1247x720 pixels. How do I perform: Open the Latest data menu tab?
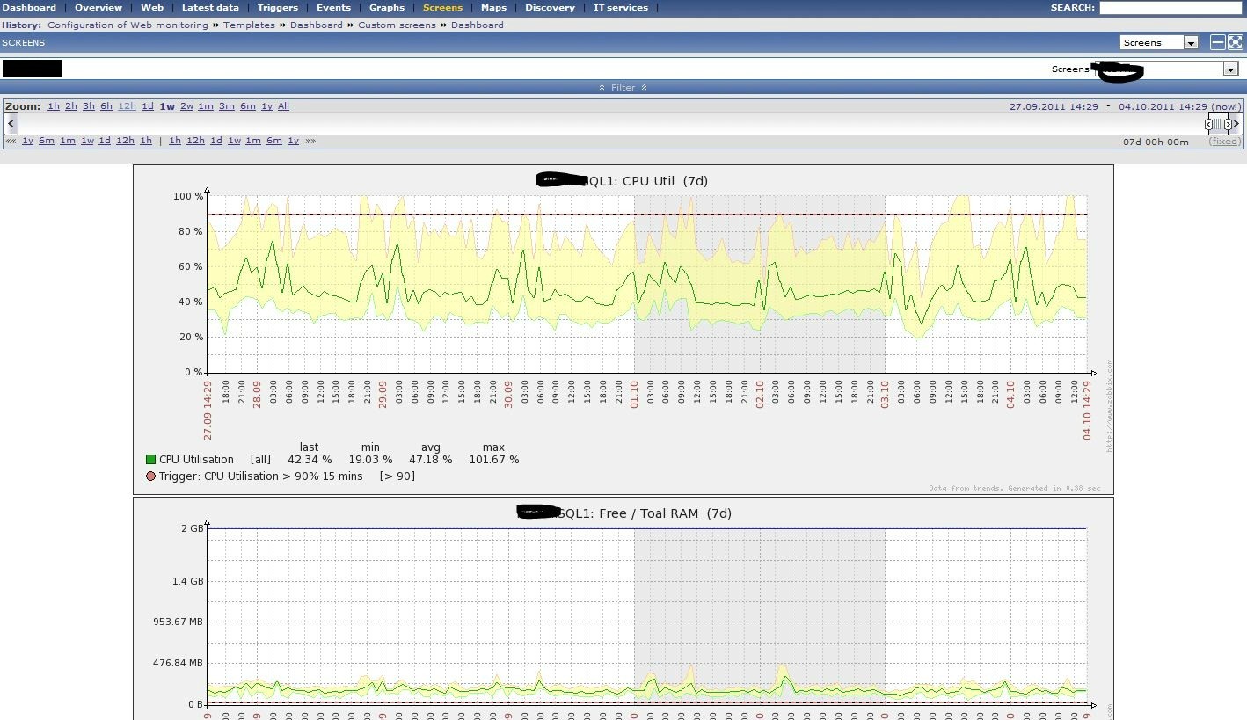pos(210,7)
